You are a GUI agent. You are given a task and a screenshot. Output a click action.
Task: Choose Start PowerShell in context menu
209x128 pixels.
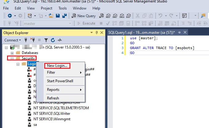(60, 81)
